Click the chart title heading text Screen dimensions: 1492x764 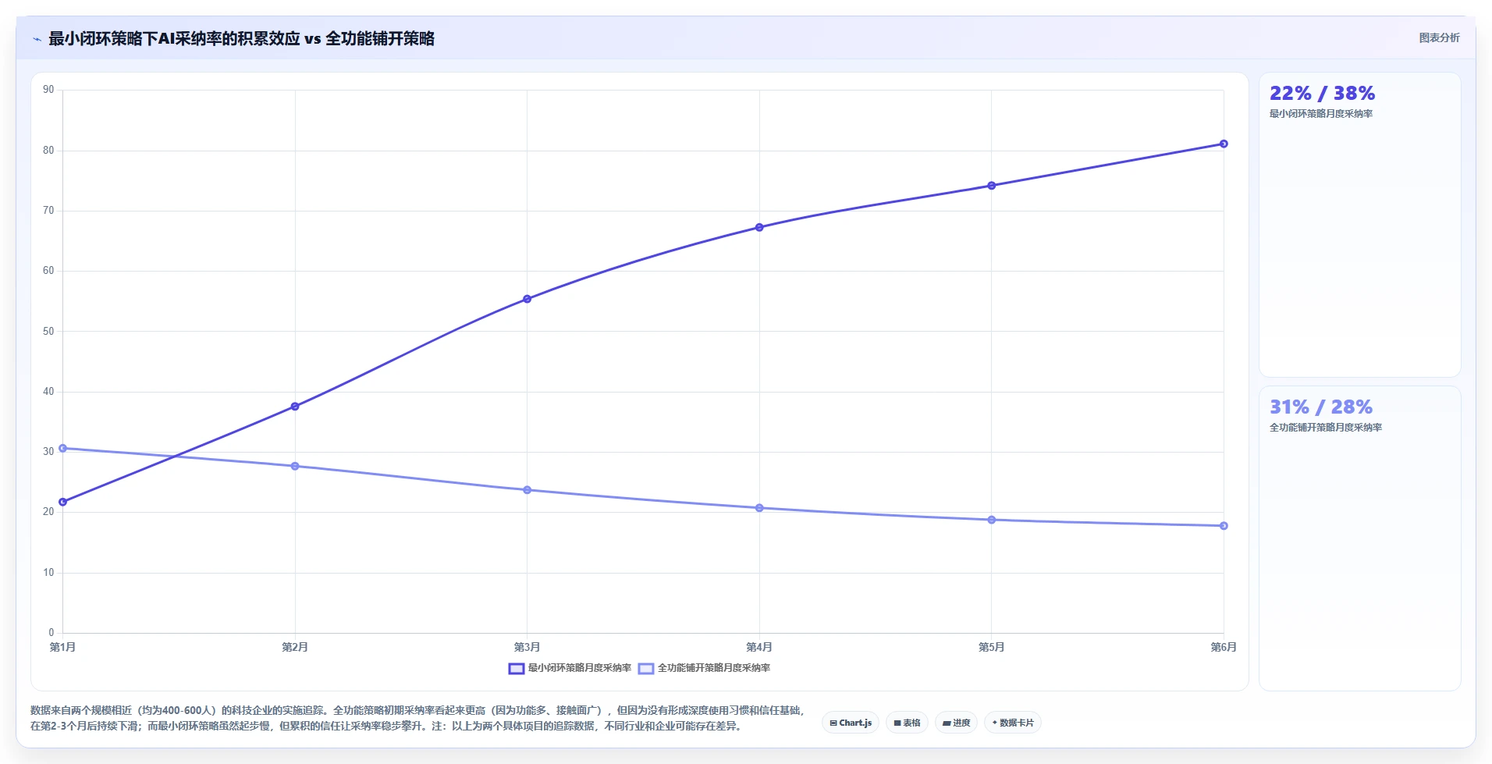coord(241,38)
